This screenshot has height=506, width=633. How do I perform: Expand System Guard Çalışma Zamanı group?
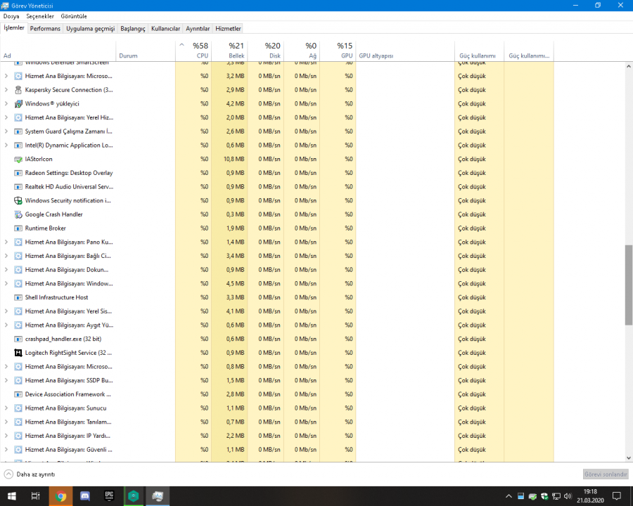tap(6, 131)
